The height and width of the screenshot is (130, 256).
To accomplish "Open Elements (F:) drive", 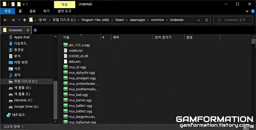I will [x=23, y=100].
